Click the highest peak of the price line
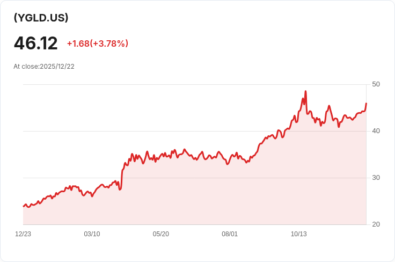The width and height of the screenshot is (395, 262). pos(305,91)
